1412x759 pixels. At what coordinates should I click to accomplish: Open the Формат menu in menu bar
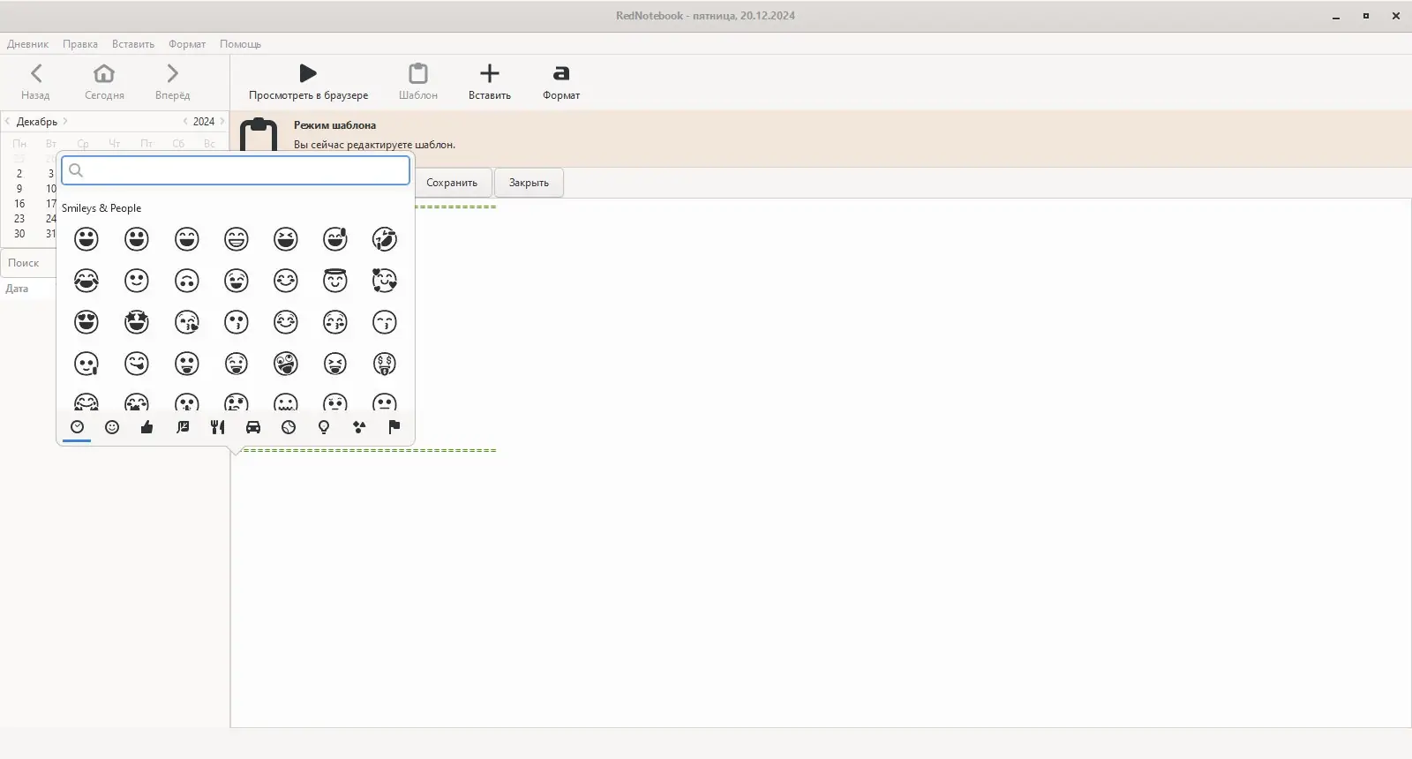[187, 44]
